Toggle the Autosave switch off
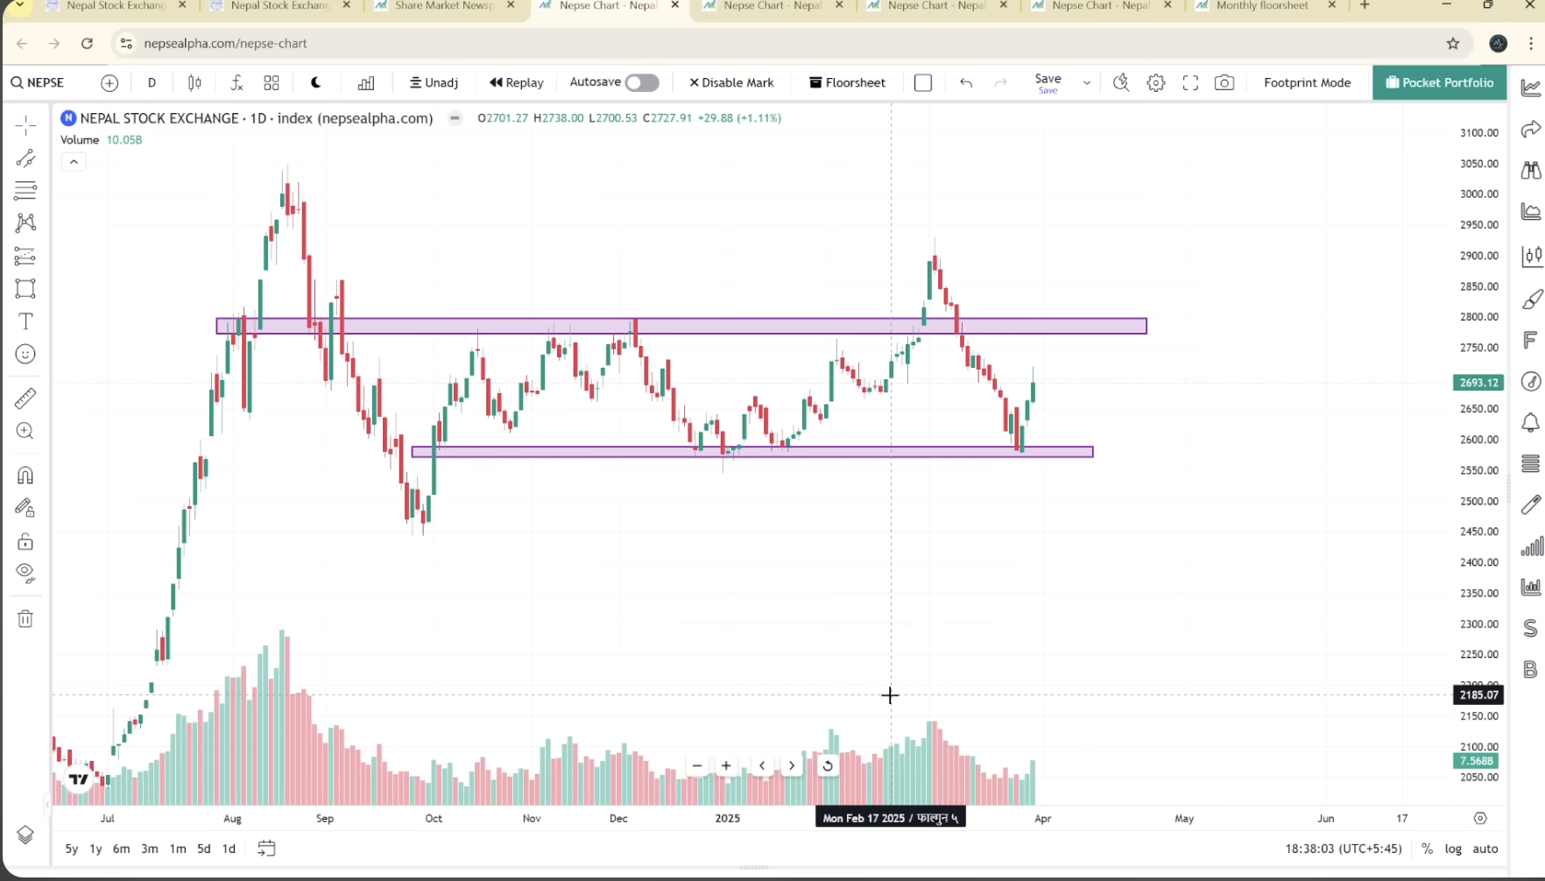 (642, 82)
